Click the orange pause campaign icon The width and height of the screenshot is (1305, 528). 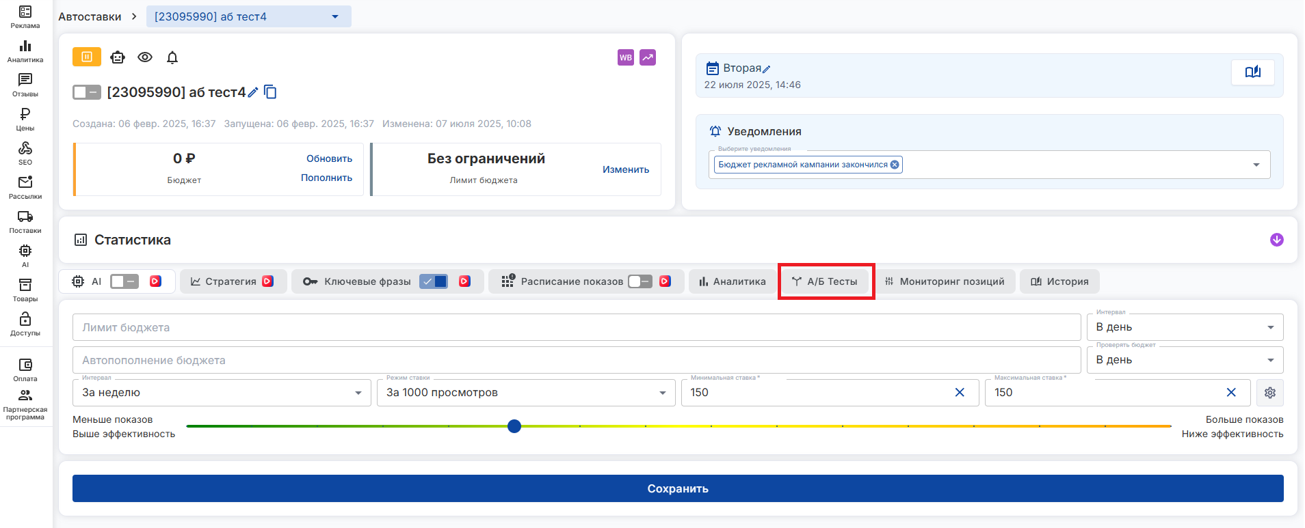point(87,57)
